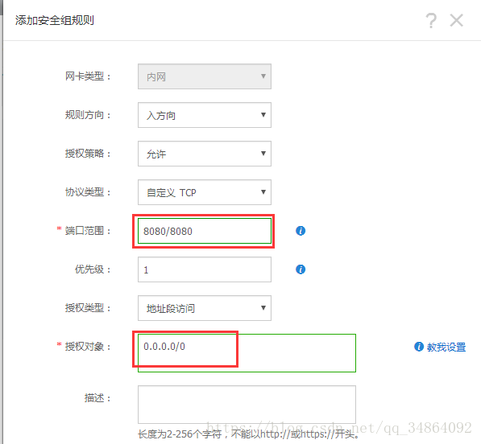Screen dimensions: 481x444
Task: Click the 添加安全组规则 dialog title
Action: coord(55,20)
